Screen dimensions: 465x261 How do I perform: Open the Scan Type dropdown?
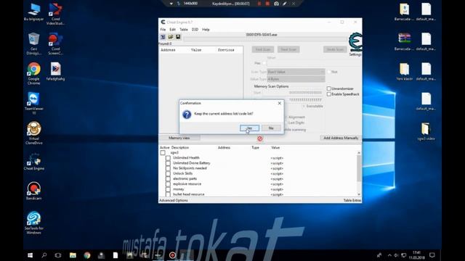(296, 72)
